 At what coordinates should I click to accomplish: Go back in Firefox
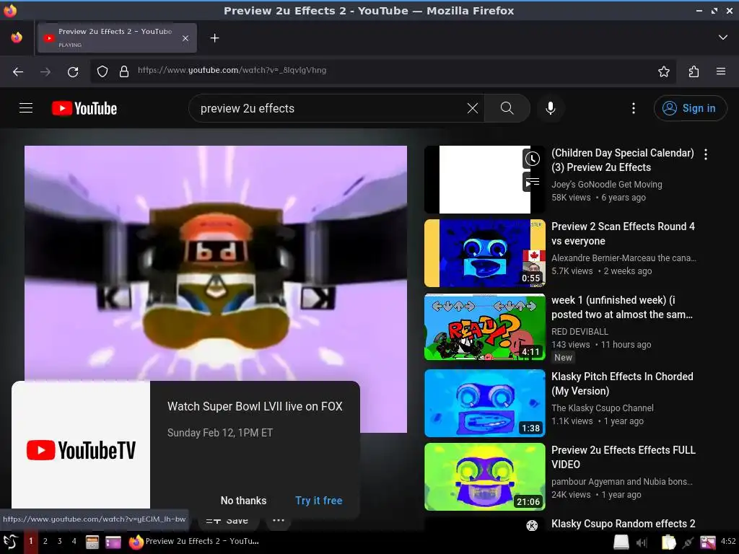18,71
